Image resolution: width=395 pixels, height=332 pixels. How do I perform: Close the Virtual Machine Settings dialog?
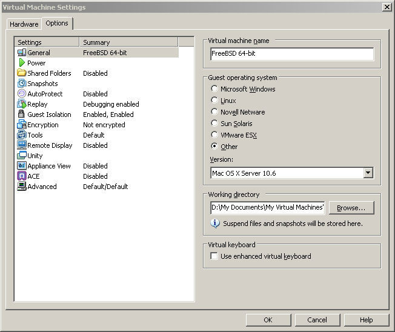point(387,7)
